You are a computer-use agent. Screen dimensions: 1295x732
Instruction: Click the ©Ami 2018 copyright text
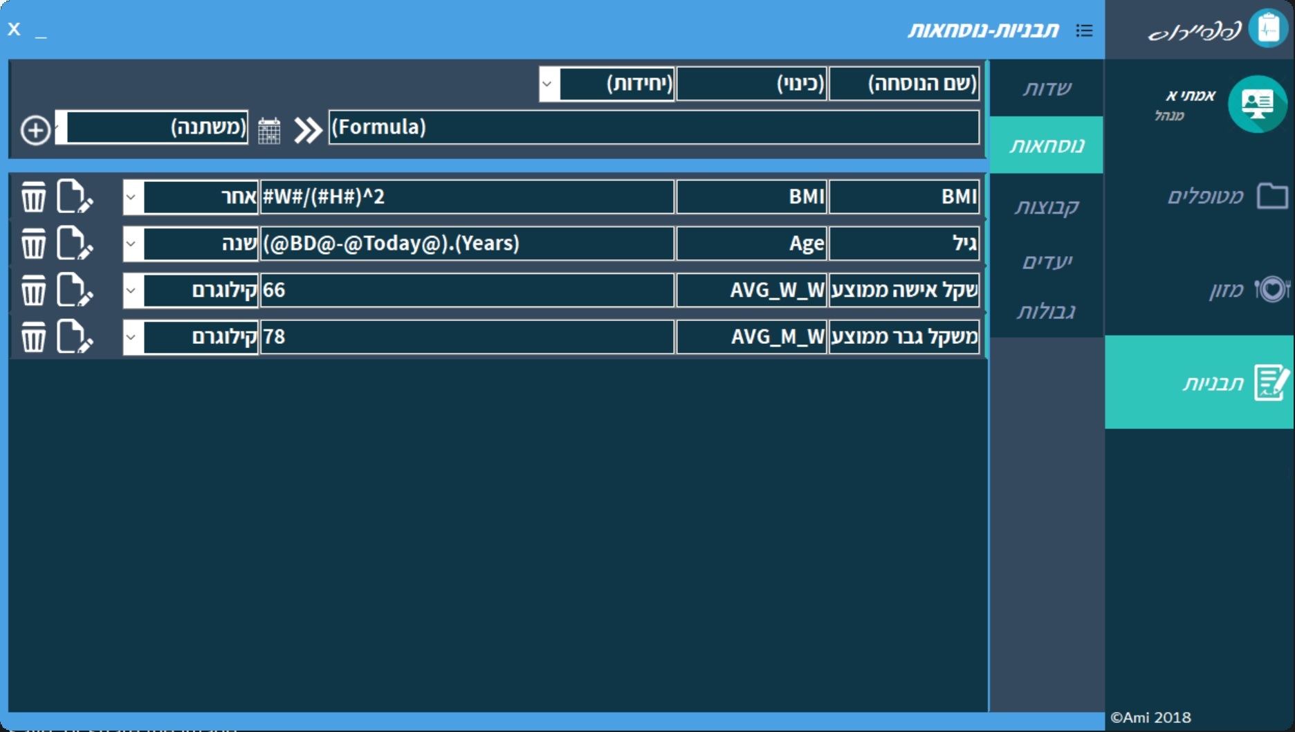click(1150, 717)
